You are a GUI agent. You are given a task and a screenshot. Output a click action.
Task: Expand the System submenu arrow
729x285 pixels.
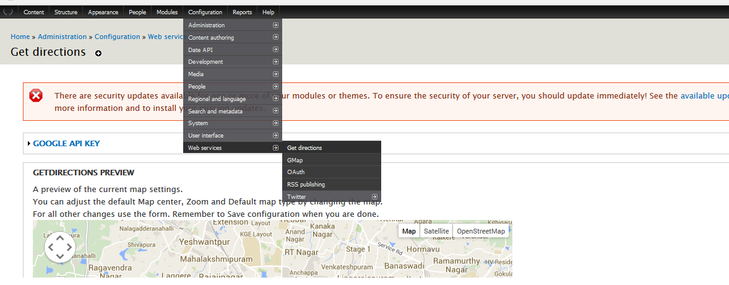click(276, 123)
